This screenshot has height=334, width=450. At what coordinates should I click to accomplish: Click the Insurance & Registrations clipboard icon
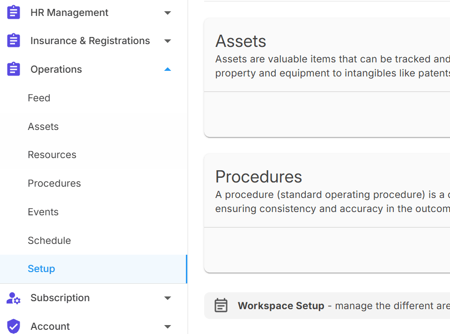(14, 40)
